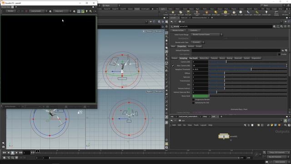Toggle the Enable checkbox for User Options
The image size is (291, 164).
pyautogui.click(x=279, y=54)
